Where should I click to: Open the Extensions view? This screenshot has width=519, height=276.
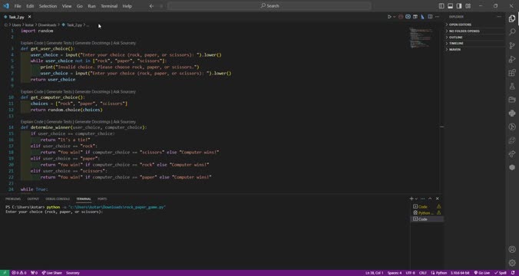coord(512,73)
